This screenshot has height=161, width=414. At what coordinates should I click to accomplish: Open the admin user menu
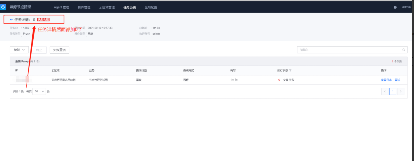pos(406,7)
